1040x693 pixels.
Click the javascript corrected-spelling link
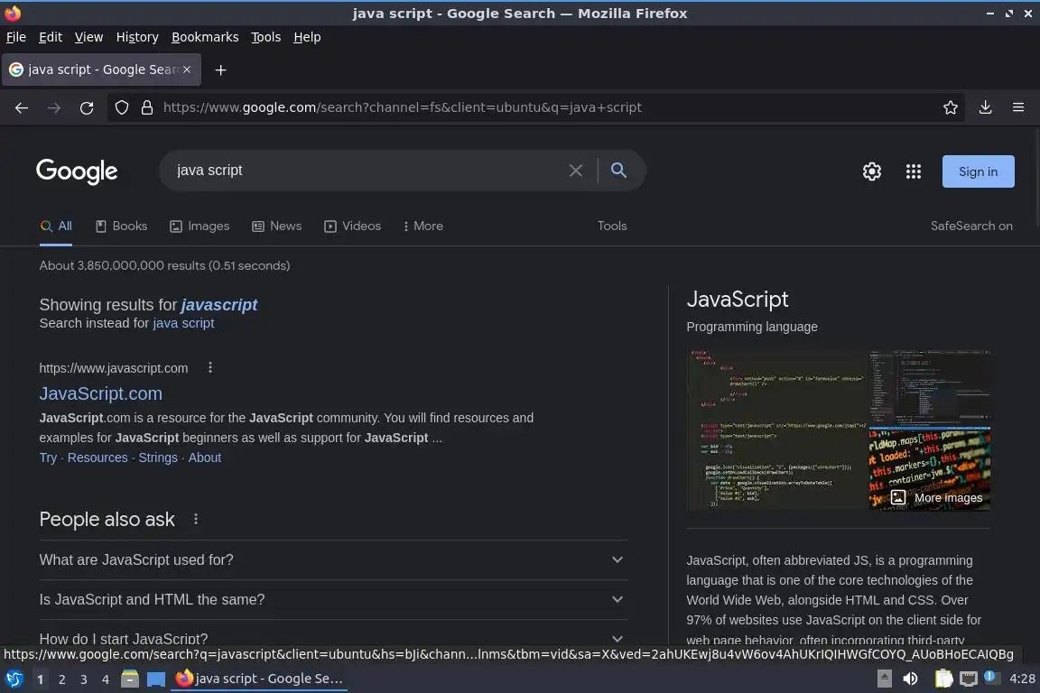(x=218, y=304)
